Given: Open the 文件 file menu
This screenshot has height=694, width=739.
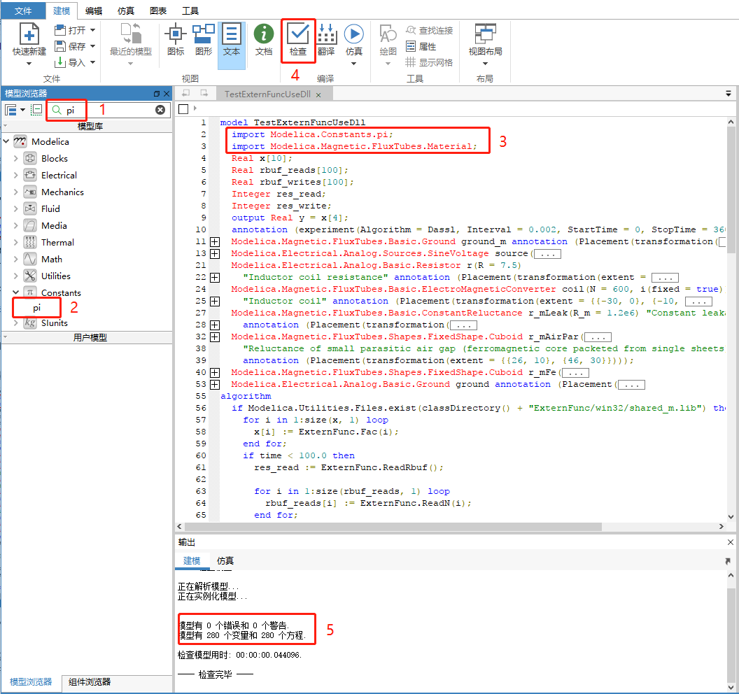Looking at the screenshot, I should 23,10.
